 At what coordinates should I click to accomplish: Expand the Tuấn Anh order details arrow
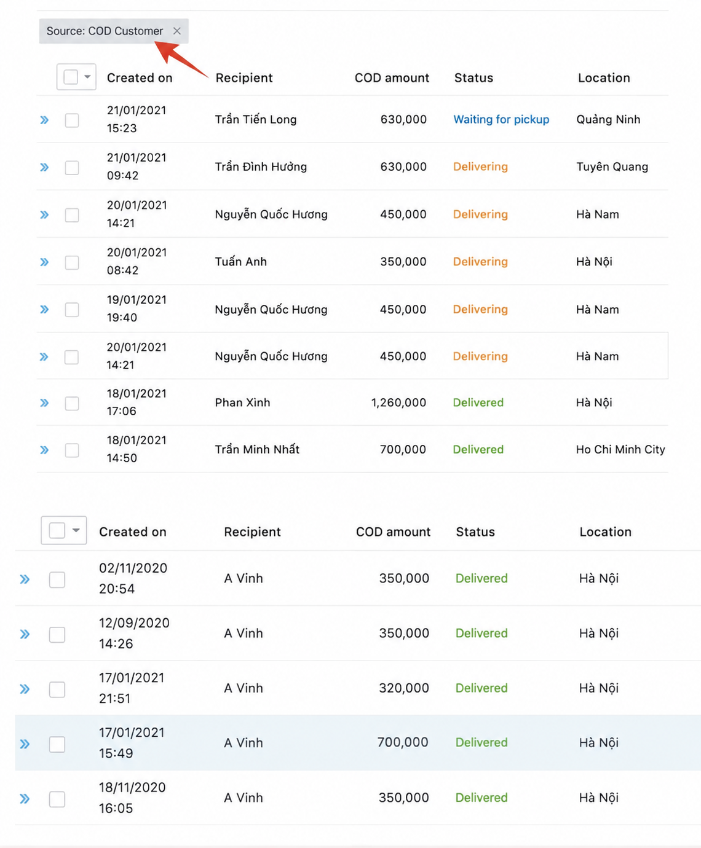click(44, 262)
